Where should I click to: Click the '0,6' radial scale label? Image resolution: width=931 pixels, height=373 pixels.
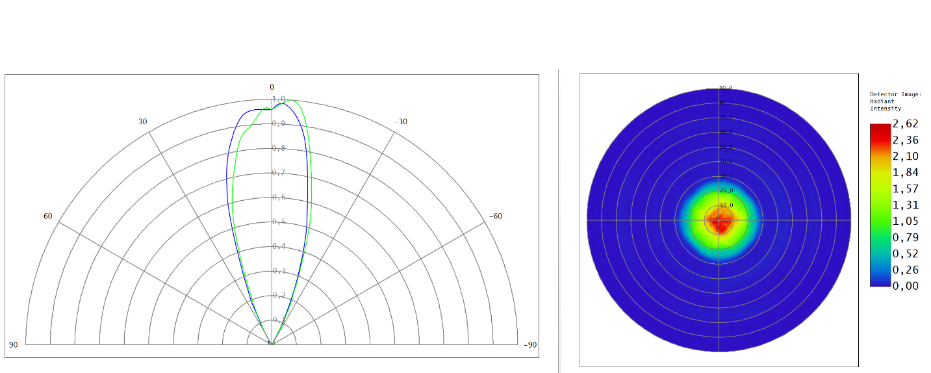pyautogui.click(x=278, y=197)
